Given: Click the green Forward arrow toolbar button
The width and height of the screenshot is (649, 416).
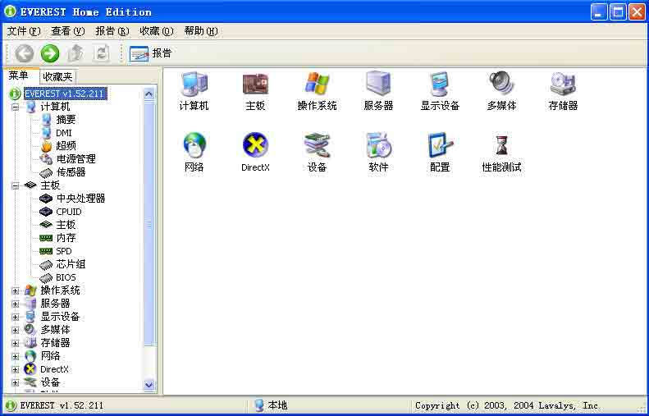Looking at the screenshot, I should [x=50, y=53].
